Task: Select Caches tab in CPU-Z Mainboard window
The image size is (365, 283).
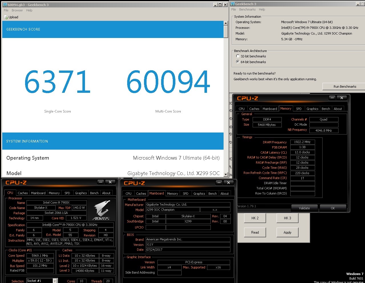Action: click(x=141, y=194)
